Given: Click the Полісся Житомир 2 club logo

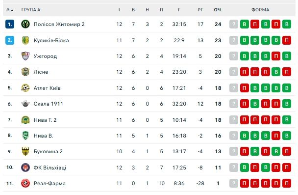Looking at the screenshot, I should click(25, 24).
